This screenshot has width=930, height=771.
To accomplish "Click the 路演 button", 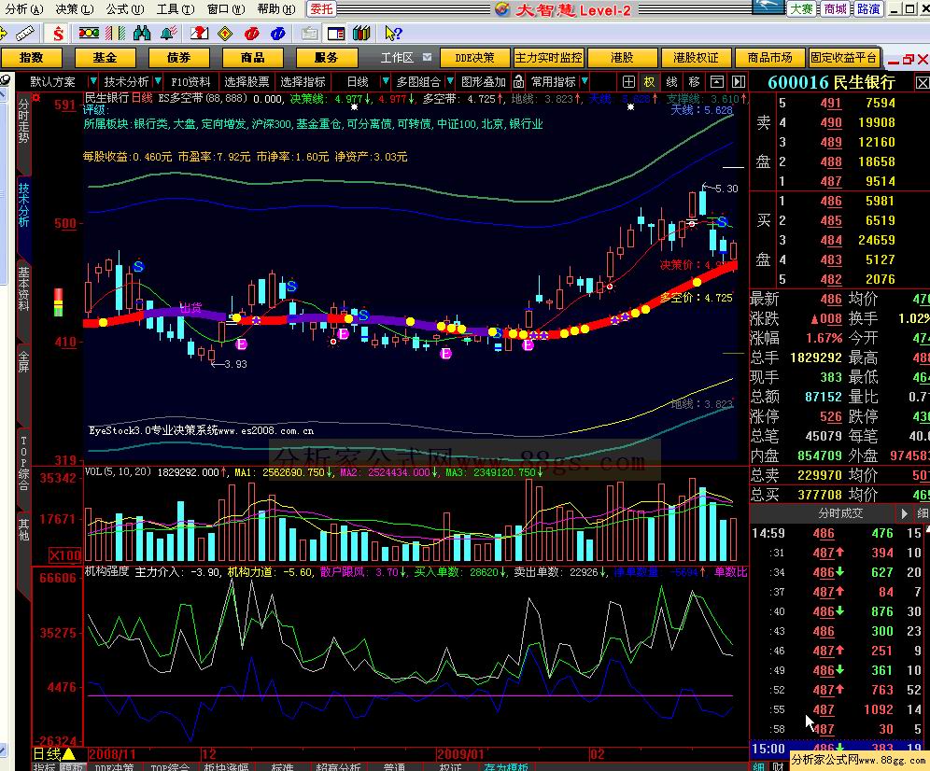I will click(x=868, y=9).
